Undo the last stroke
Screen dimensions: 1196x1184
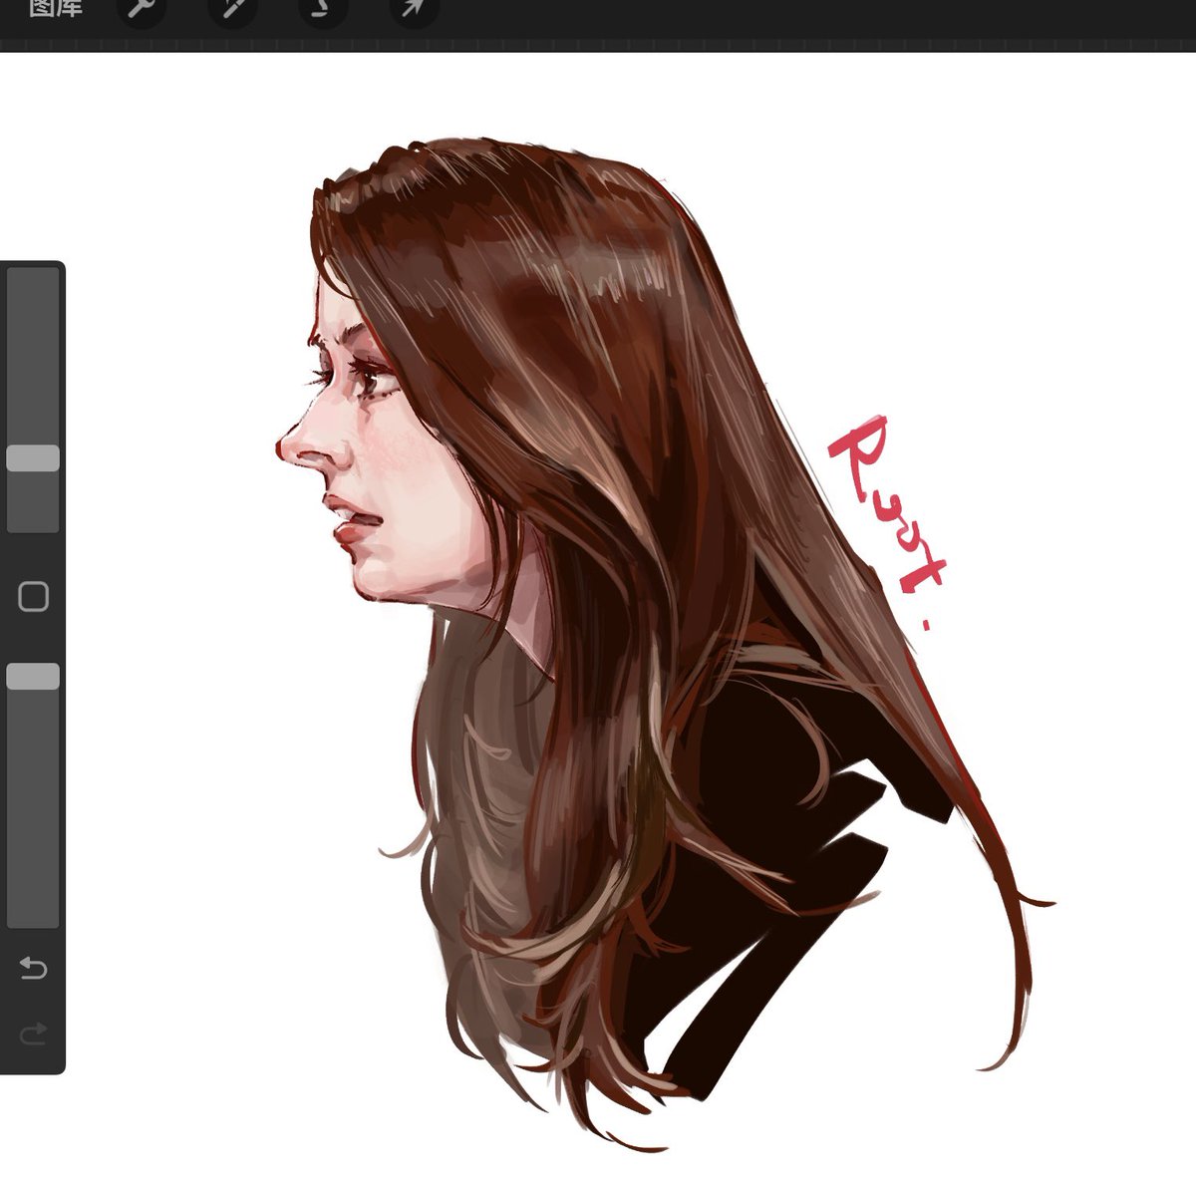[34, 968]
